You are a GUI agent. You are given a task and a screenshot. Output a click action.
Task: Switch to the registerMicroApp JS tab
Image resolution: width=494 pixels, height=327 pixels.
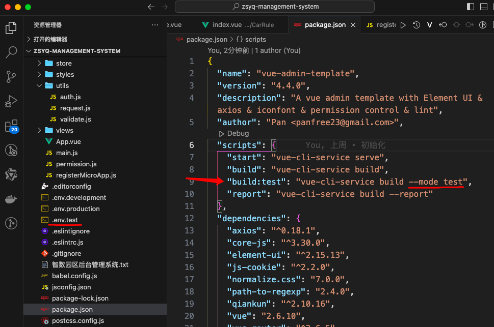coord(380,25)
